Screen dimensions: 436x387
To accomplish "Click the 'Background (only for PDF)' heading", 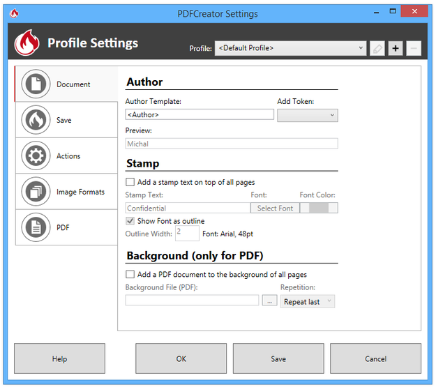I will pyautogui.click(x=195, y=255).
